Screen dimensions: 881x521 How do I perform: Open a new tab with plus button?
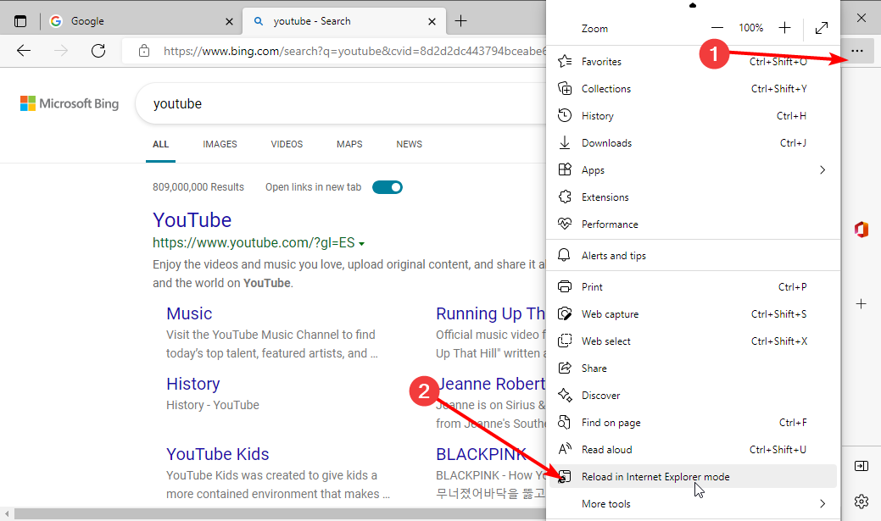click(x=460, y=21)
